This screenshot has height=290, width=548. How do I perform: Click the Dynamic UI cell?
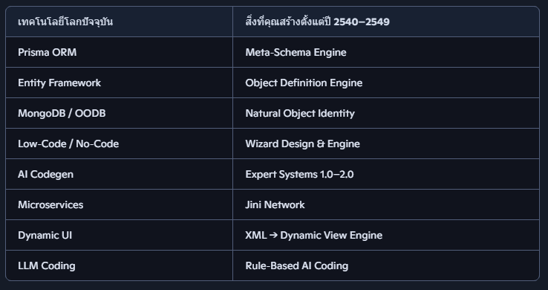[x=119, y=235]
